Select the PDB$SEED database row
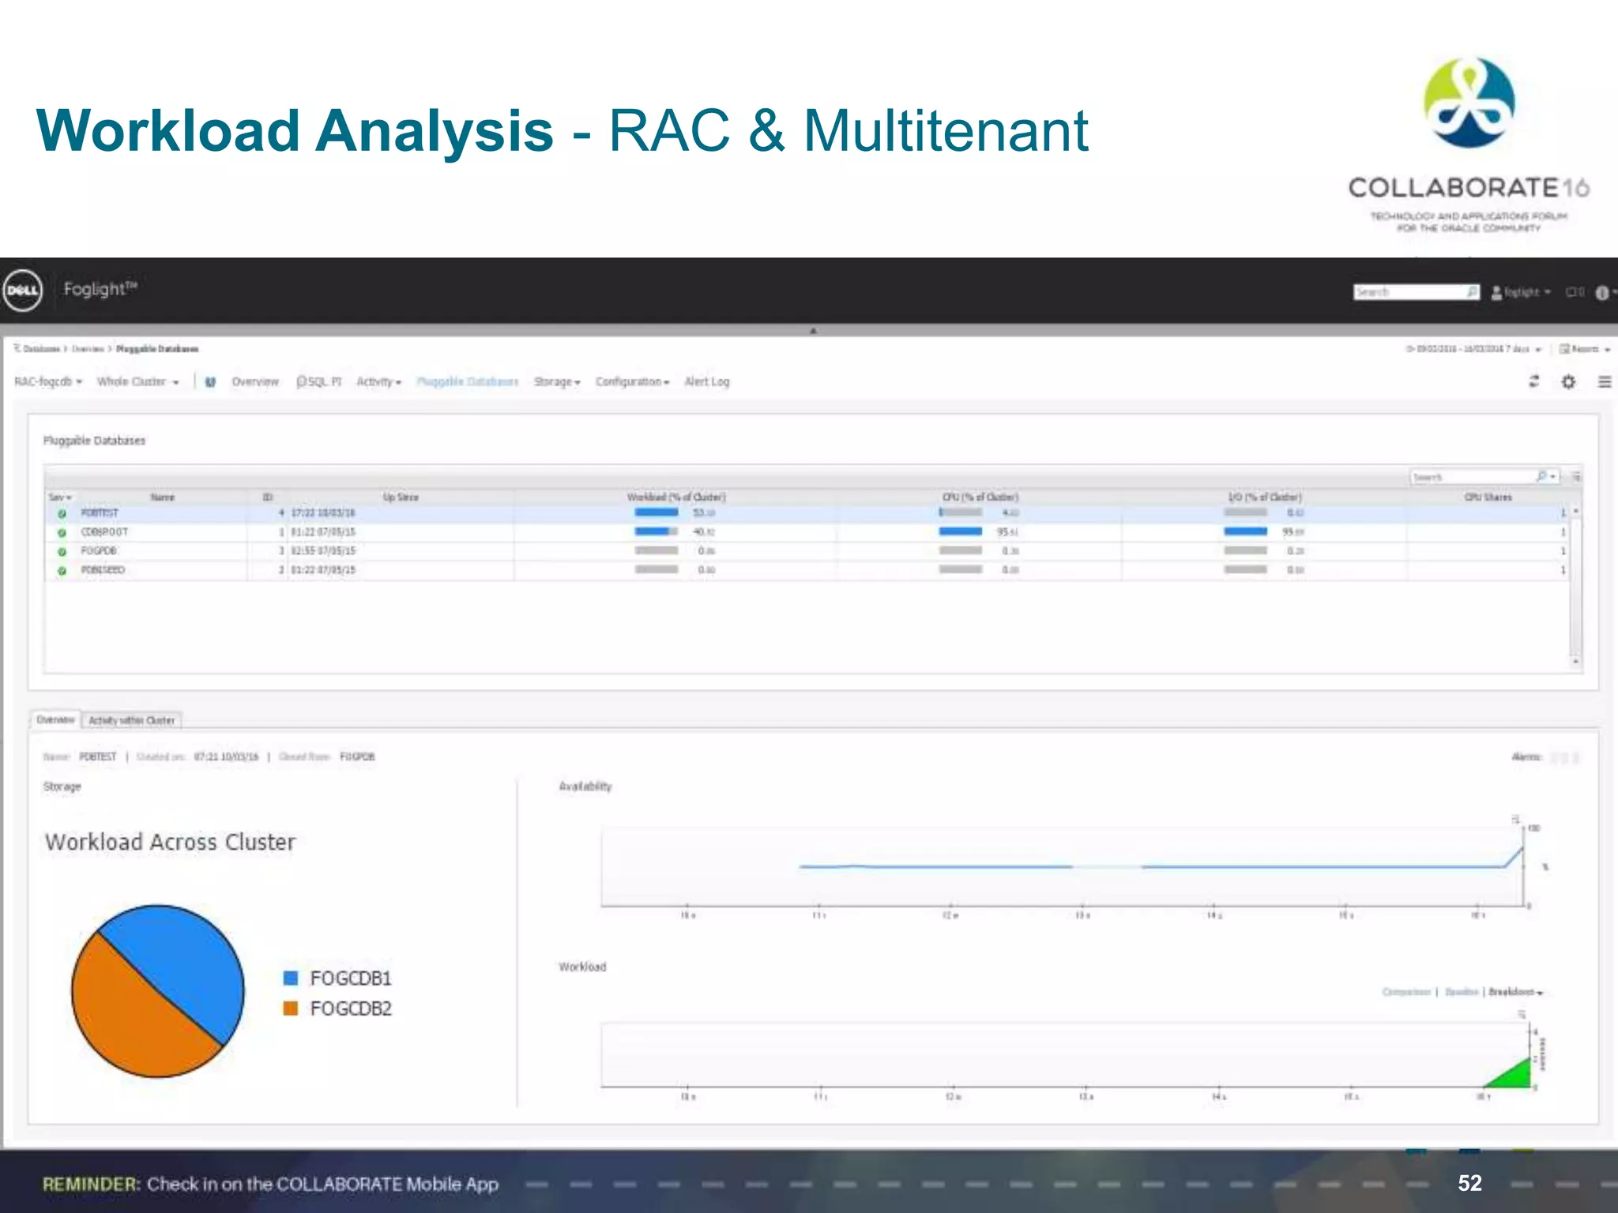 coord(807,570)
